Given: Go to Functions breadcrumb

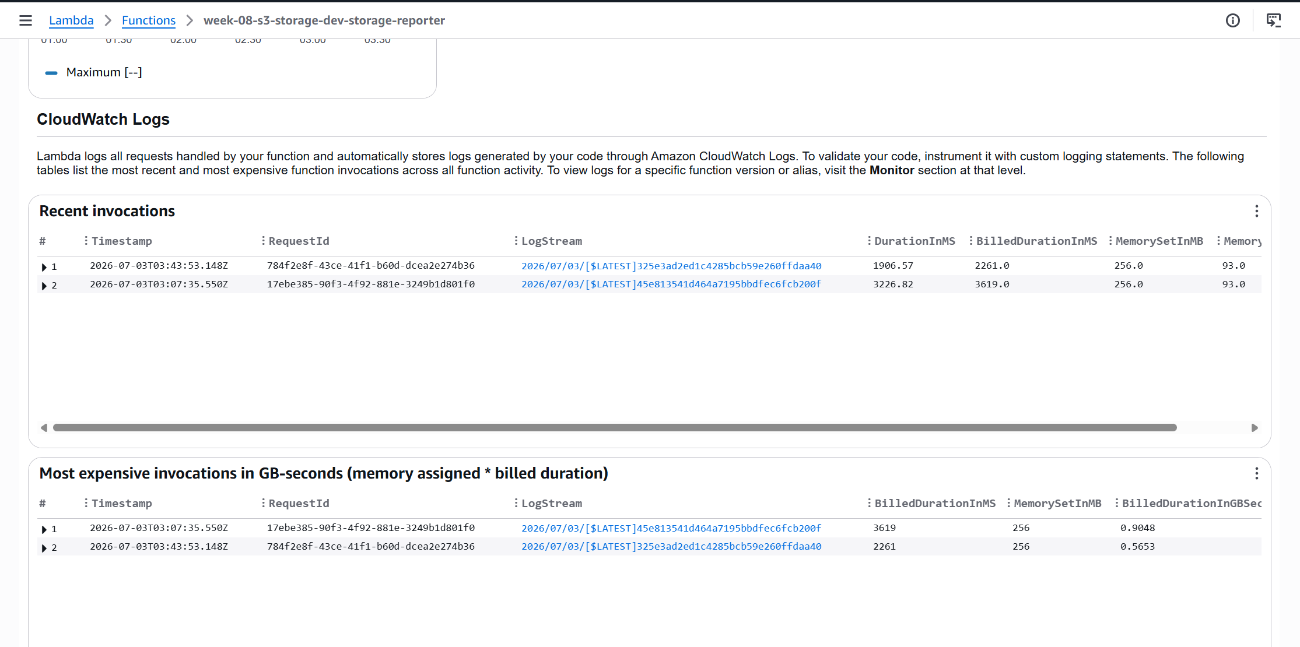Looking at the screenshot, I should coord(149,20).
